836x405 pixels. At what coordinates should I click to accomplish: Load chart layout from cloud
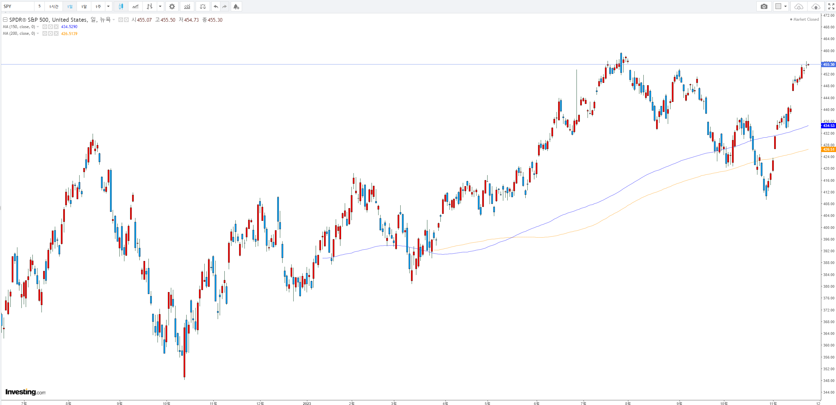(799, 6)
